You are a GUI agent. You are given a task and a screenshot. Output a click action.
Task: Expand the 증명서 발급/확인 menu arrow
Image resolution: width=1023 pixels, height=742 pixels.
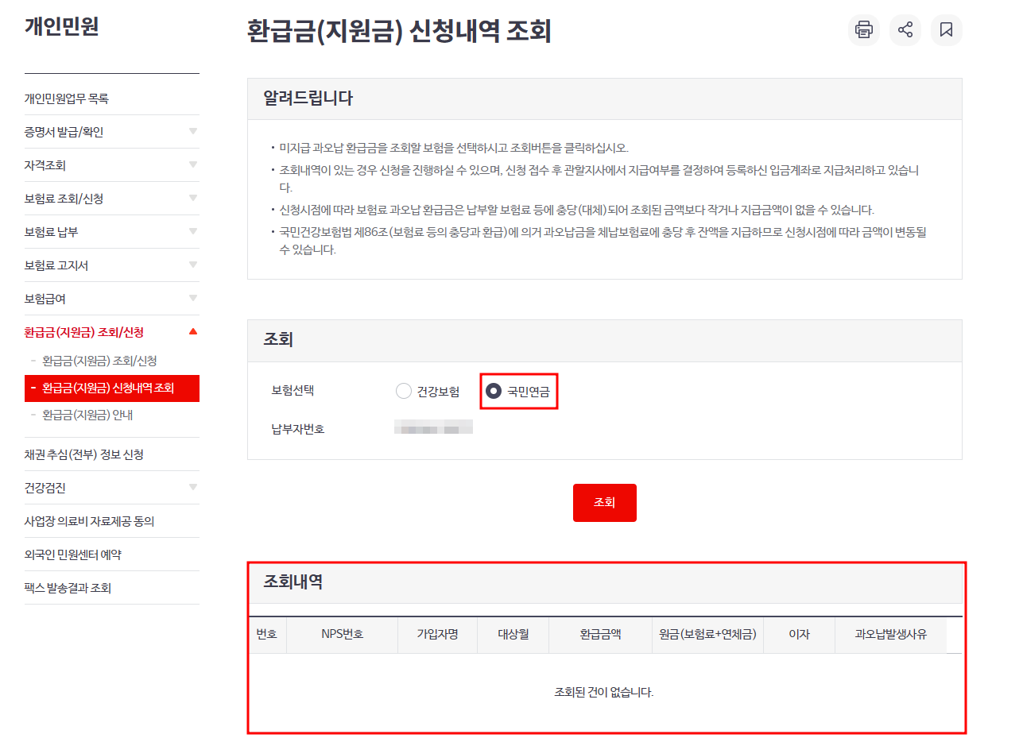192,132
